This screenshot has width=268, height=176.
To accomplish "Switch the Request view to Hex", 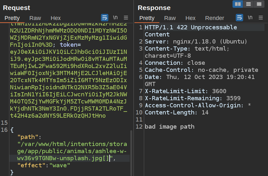I will pos(56,18).
